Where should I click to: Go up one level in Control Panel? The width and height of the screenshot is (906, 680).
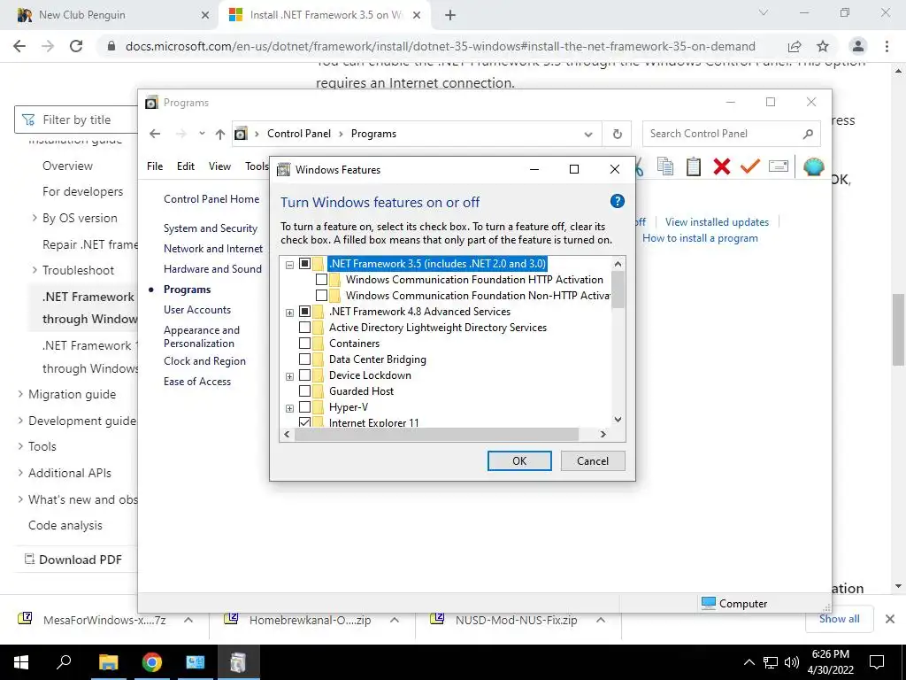pos(219,134)
